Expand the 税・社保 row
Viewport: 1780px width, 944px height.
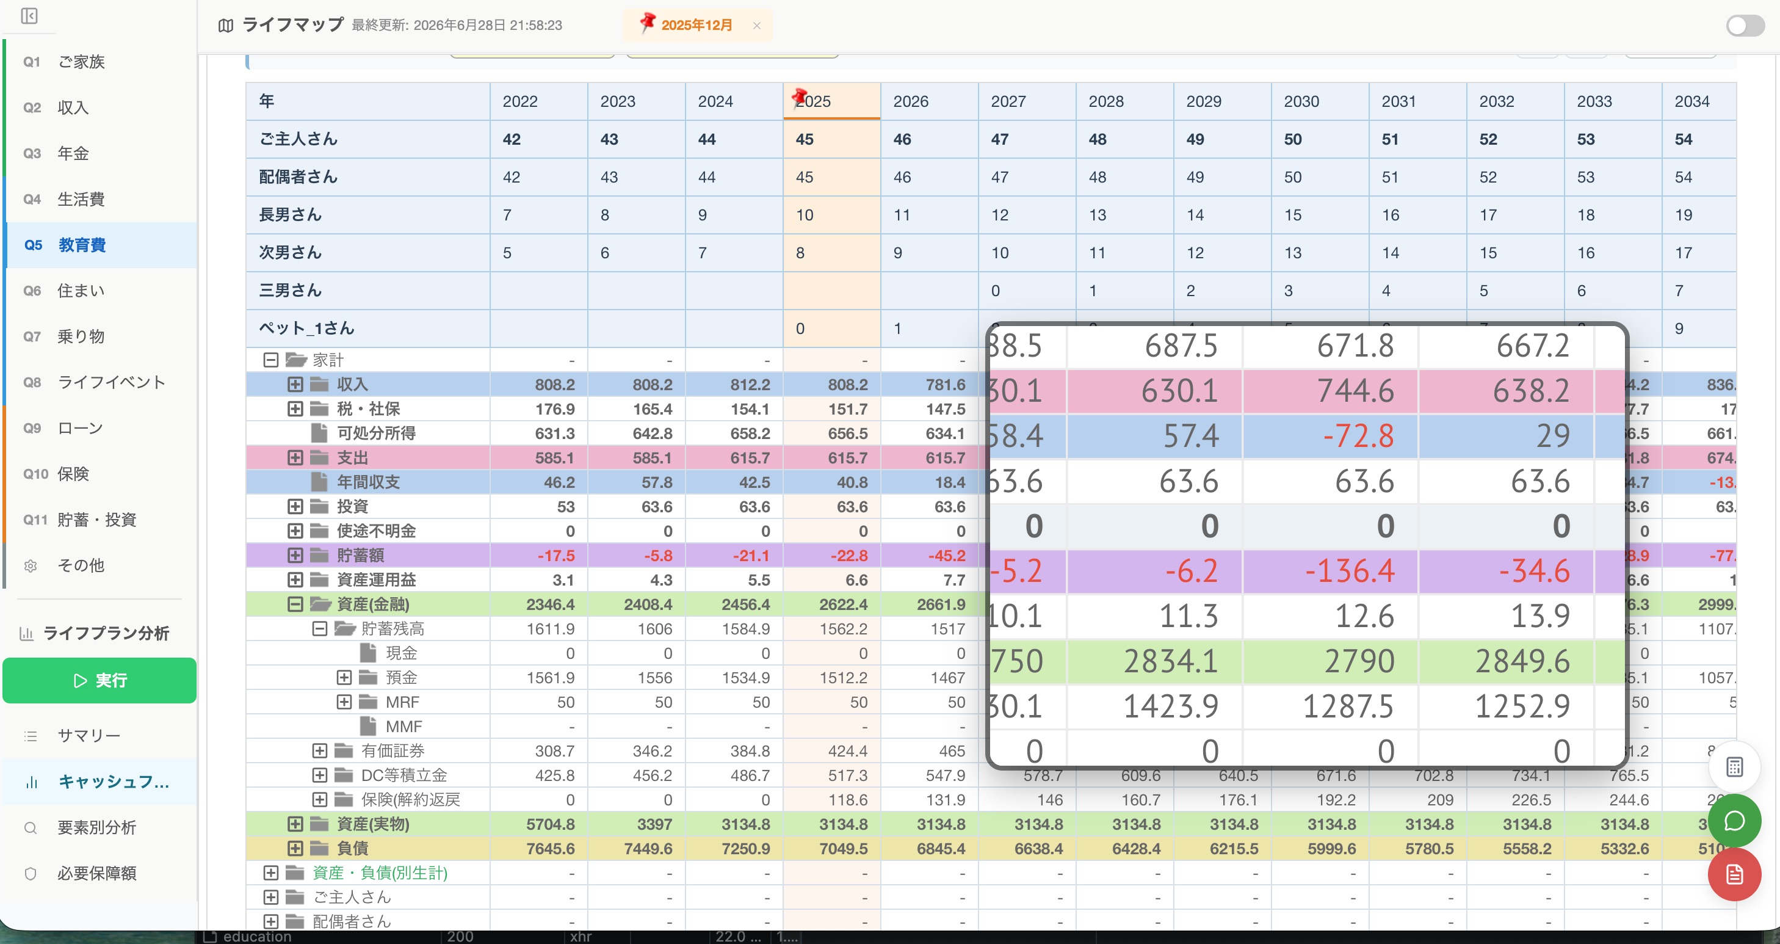point(295,408)
